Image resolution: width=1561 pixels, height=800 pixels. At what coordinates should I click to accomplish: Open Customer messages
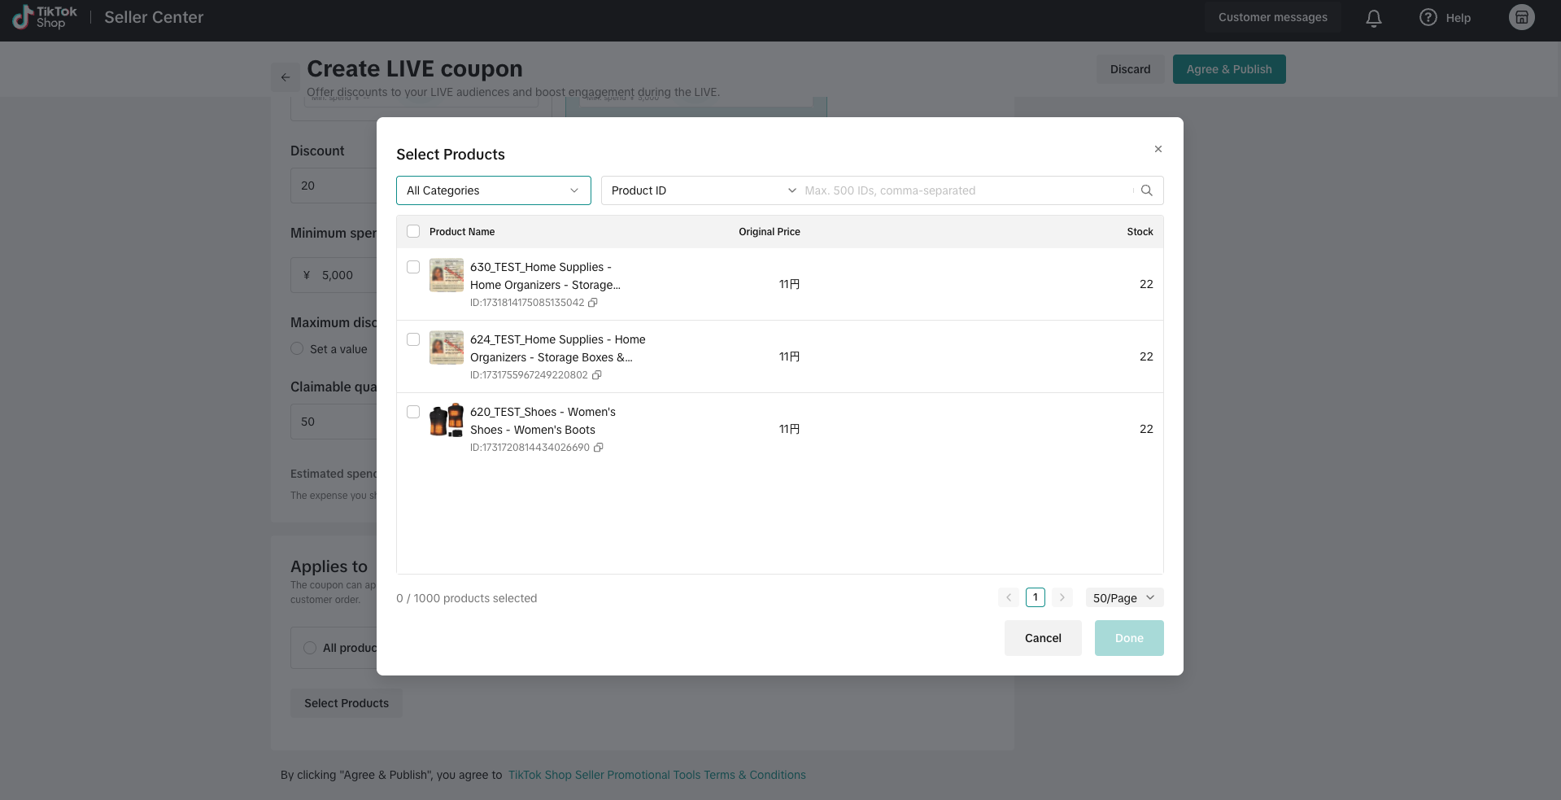[1273, 17]
